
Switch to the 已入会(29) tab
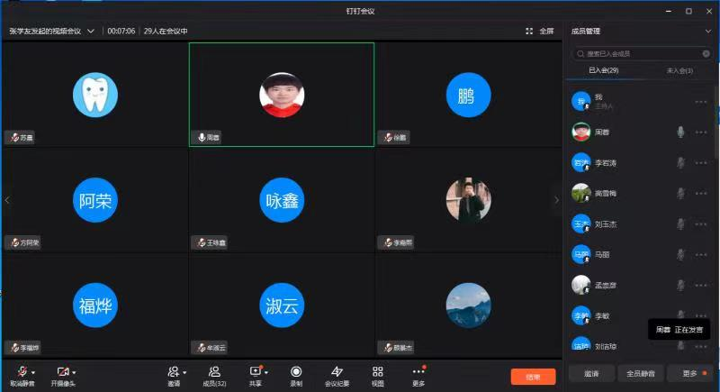[x=603, y=70]
